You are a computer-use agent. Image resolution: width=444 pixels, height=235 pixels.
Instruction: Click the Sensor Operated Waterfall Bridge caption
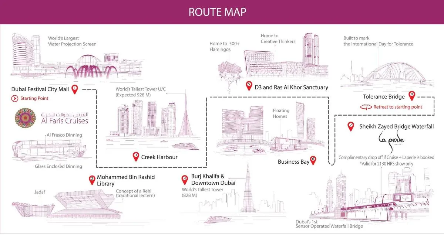[x=329, y=224]
